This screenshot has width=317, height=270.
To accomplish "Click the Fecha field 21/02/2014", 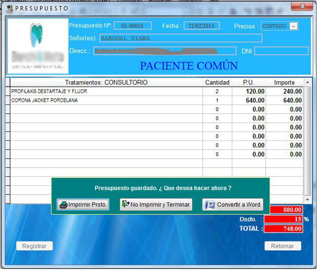I will point(202,26).
